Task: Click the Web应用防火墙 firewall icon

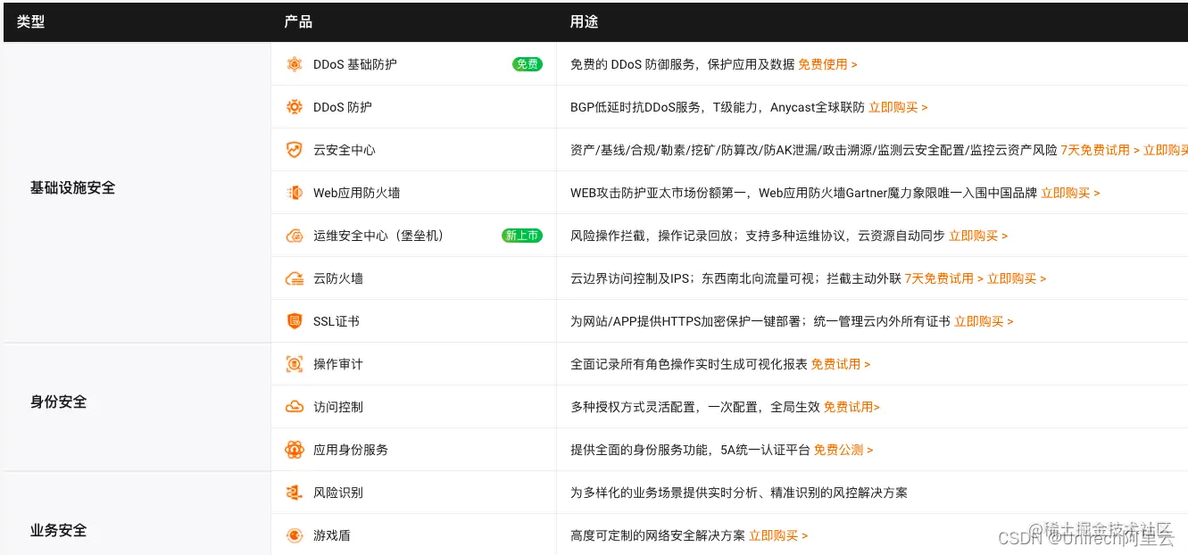Action: click(x=294, y=192)
